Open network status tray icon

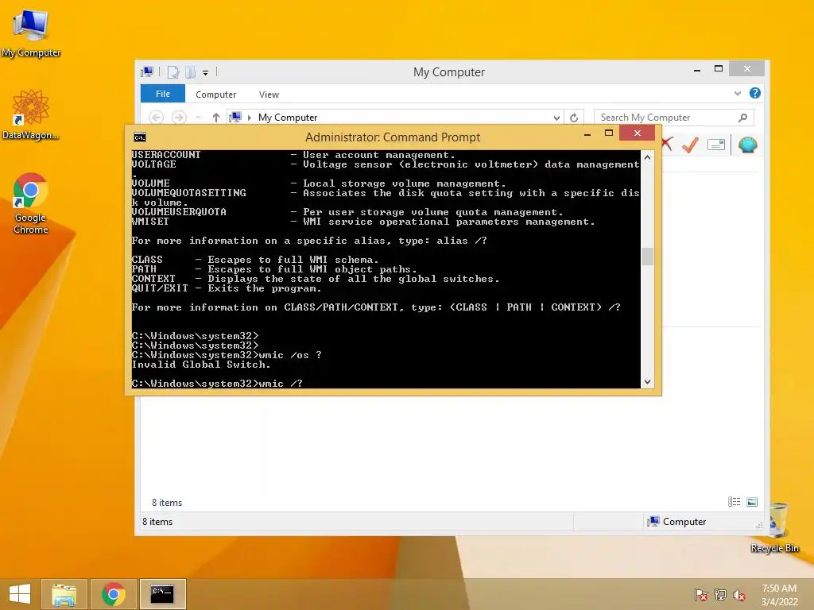[x=720, y=595]
